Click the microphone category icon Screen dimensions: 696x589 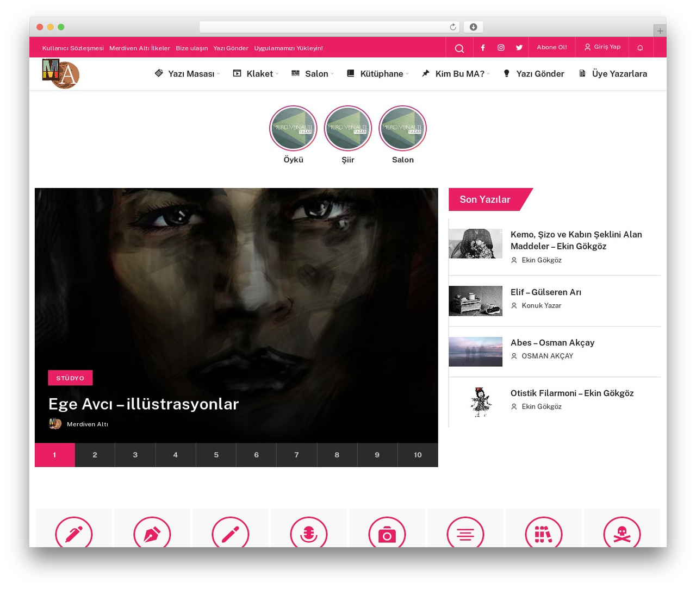[309, 534]
